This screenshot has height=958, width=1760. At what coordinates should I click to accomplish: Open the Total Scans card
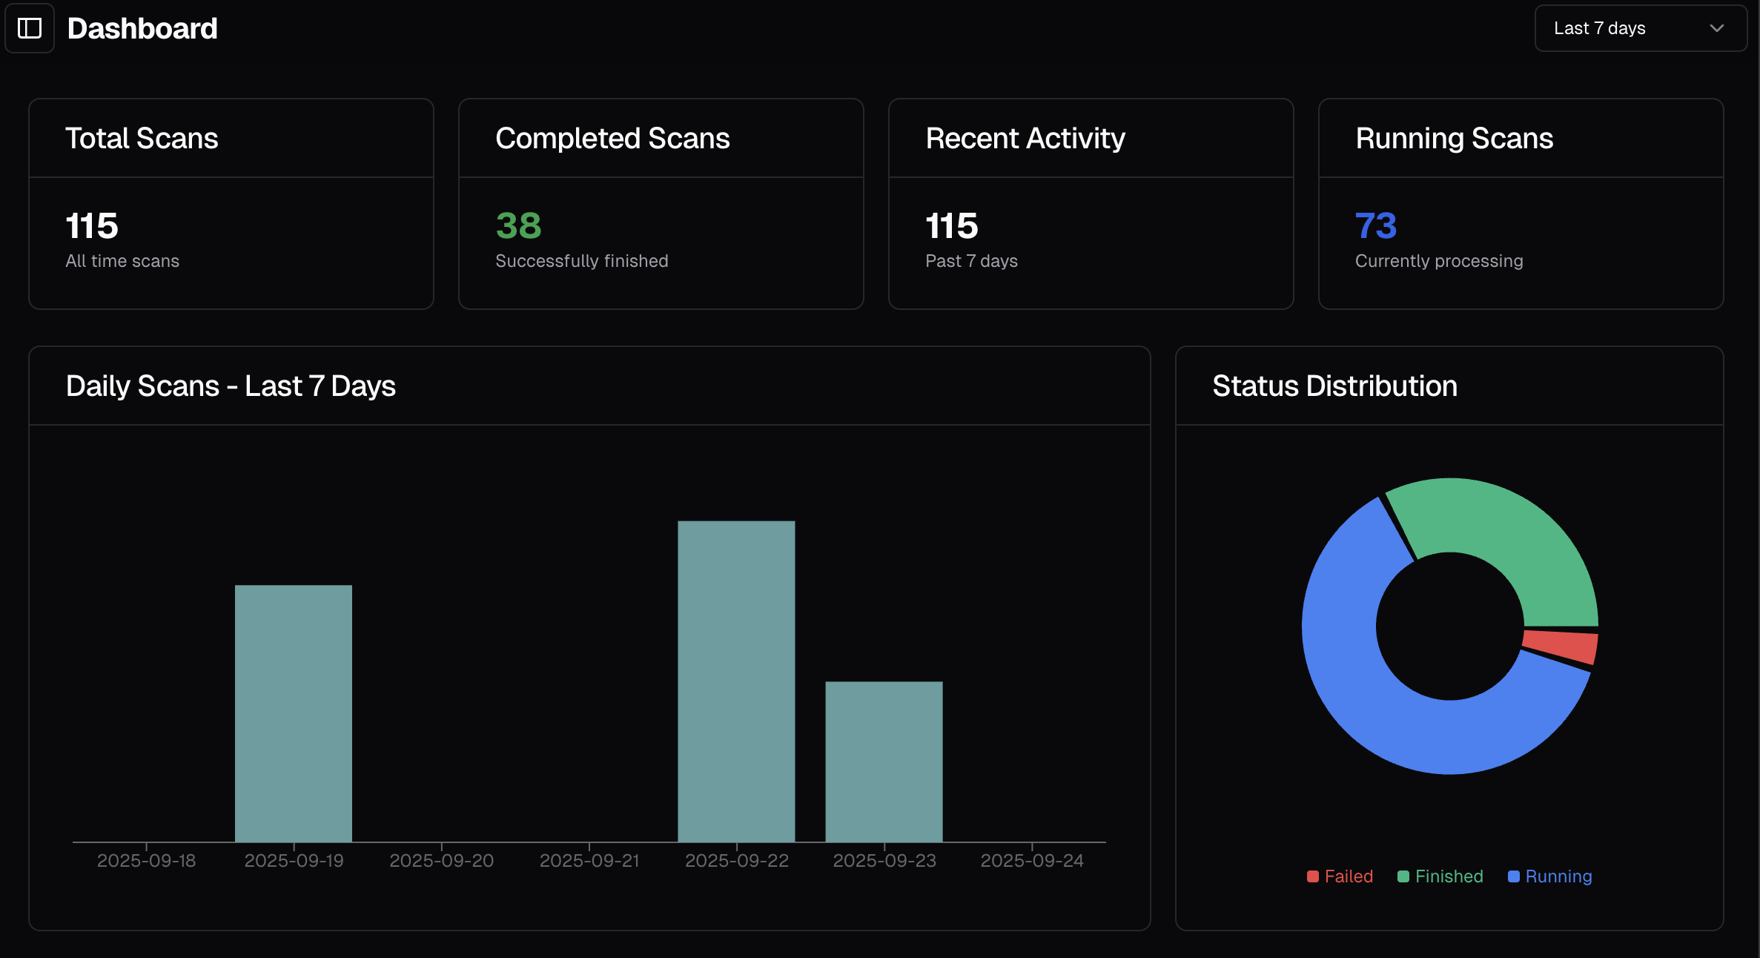tap(231, 204)
